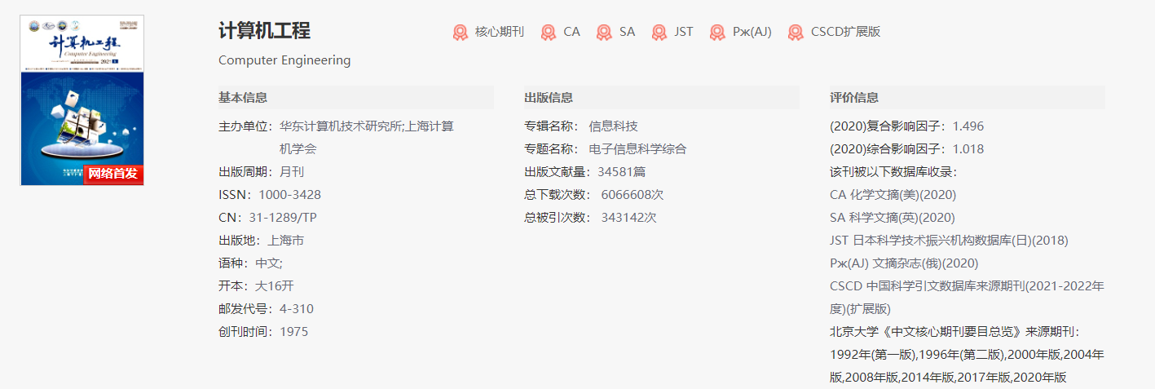Screen dimensions: 1155x389
Task: Click the journal title 计算机工程
Action: 265,31
